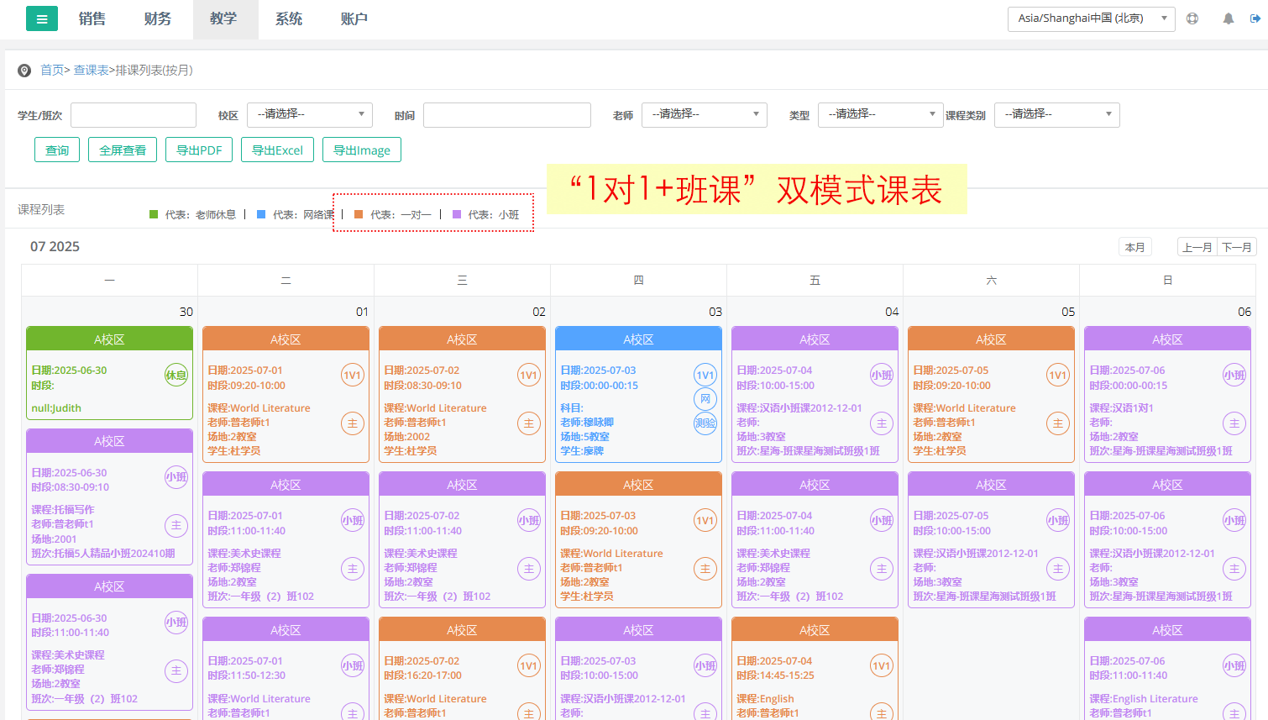Screen dimensions: 1268x720
Task: Click the 导出PDF button
Action: 199,150
